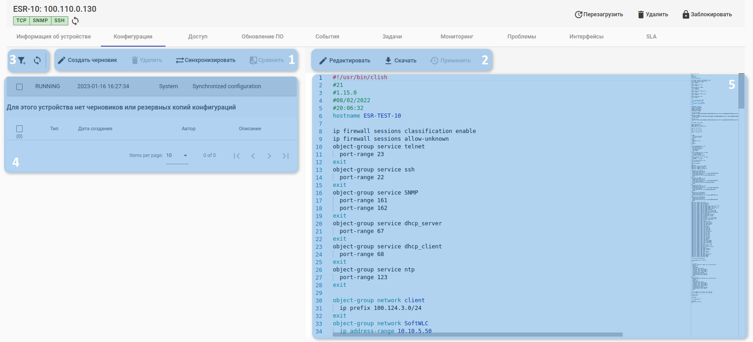The height and width of the screenshot is (342, 753).
Task: Jump to the last page of drafts
Action: point(285,156)
